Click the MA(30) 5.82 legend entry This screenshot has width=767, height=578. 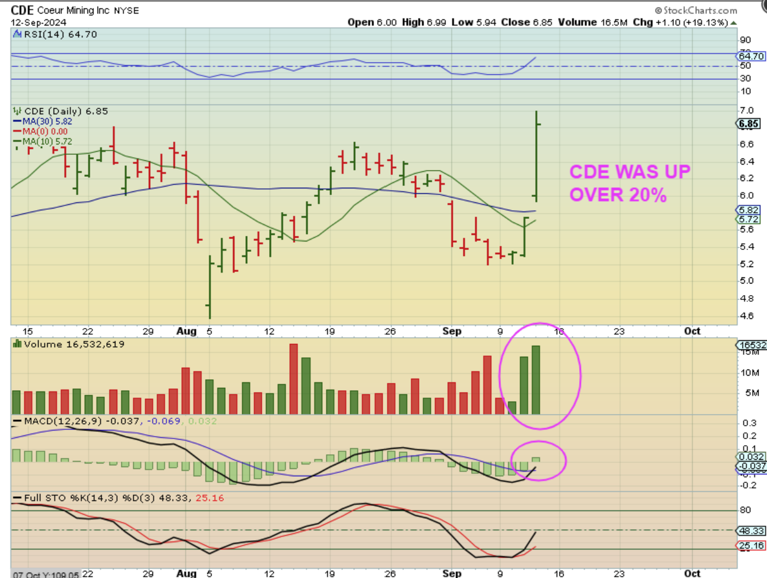point(48,121)
